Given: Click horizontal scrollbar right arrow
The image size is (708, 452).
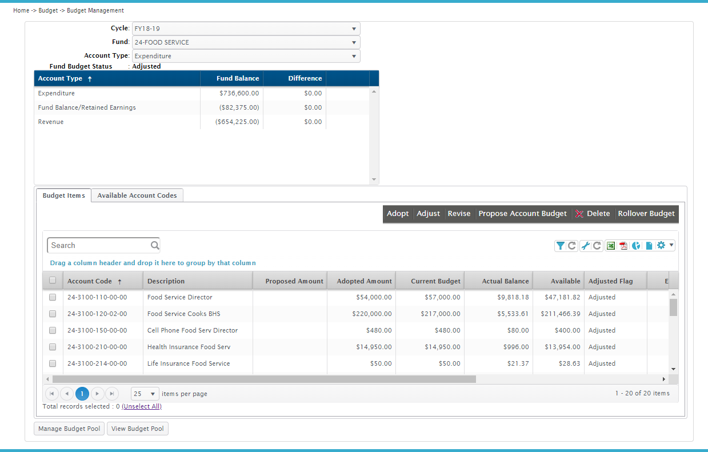Looking at the screenshot, I should [x=664, y=379].
